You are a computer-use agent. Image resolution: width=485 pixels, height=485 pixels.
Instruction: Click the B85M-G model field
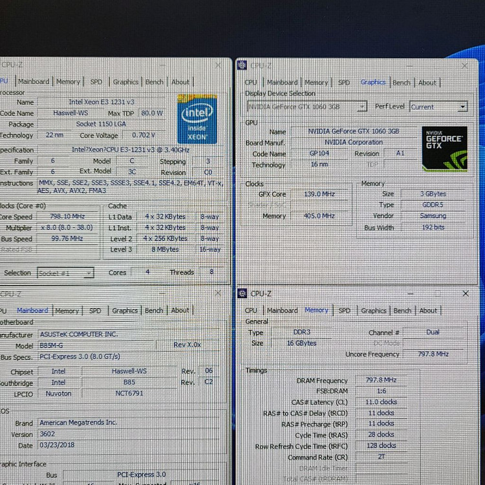pyautogui.click(x=95, y=345)
